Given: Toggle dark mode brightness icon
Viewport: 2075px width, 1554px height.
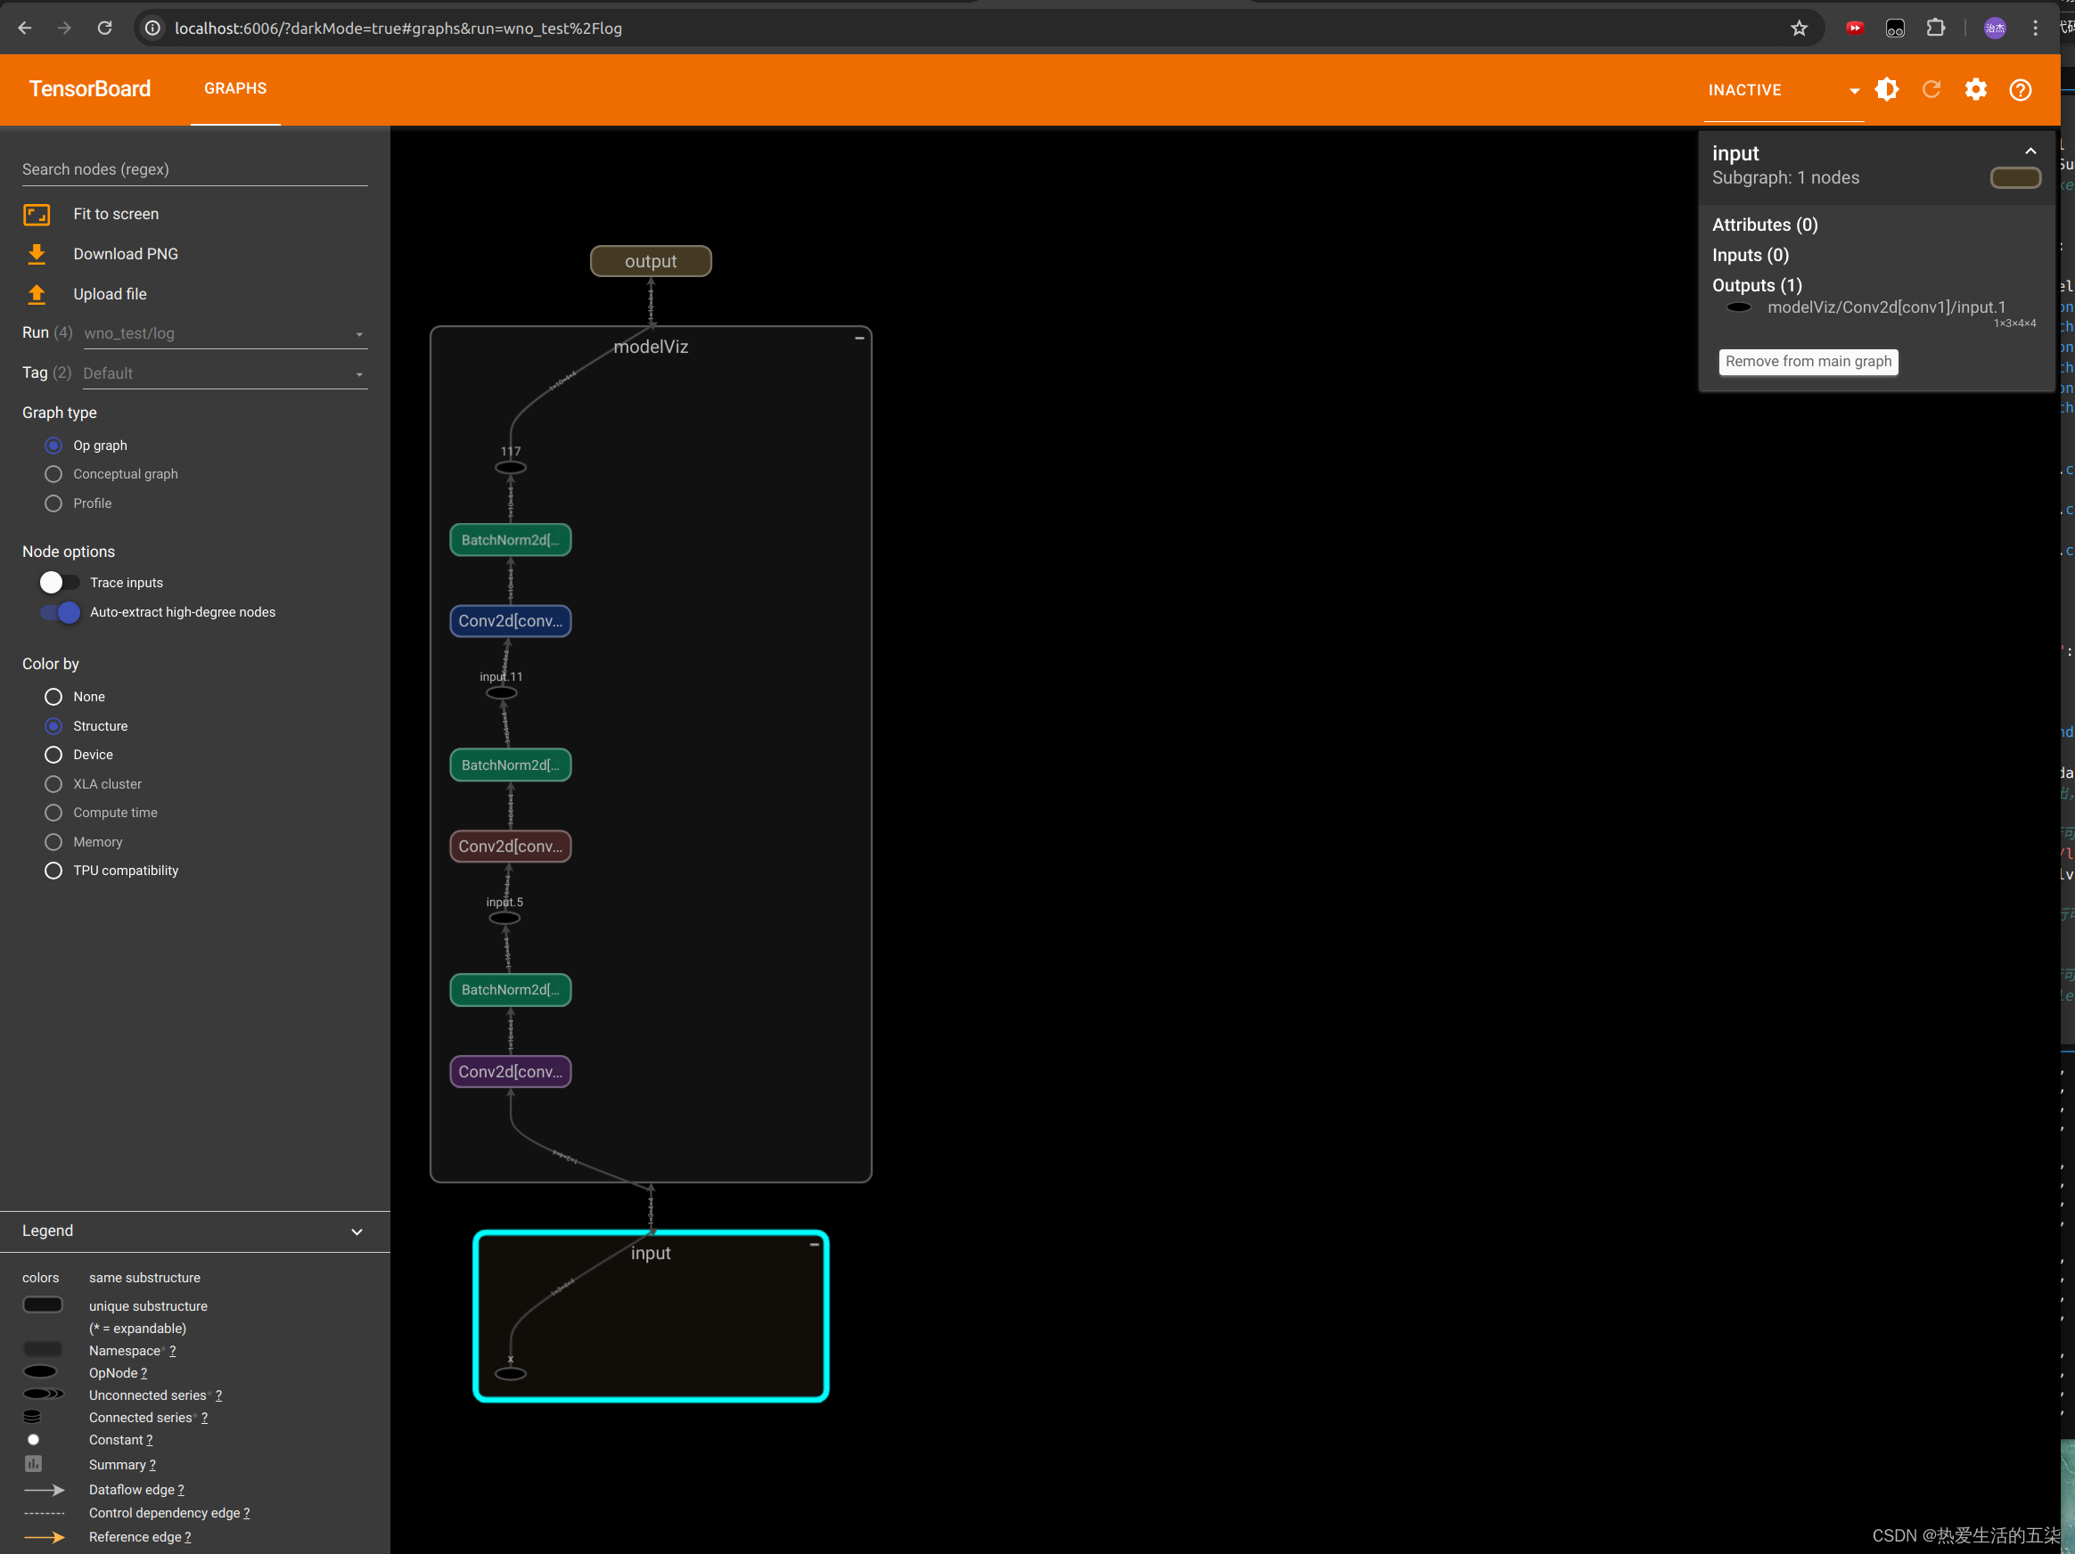Looking at the screenshot, I should 1886,90.
